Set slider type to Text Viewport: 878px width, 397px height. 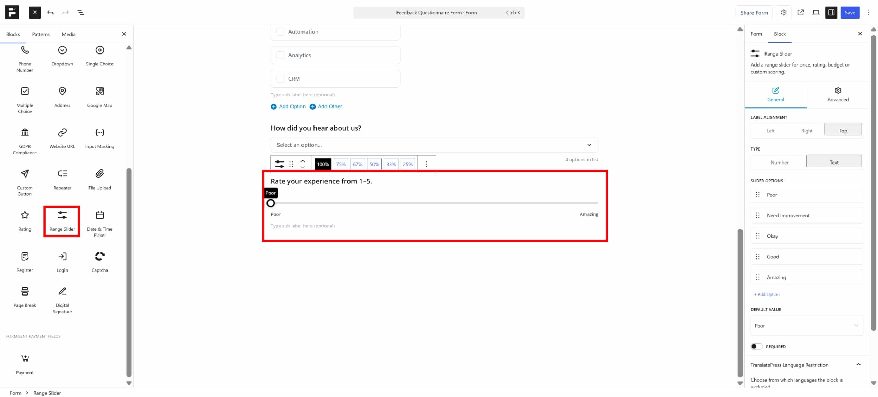pyautogui.click(x=834, y=162)
